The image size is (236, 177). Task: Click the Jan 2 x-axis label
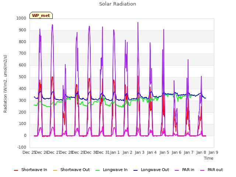coord(127,152)
